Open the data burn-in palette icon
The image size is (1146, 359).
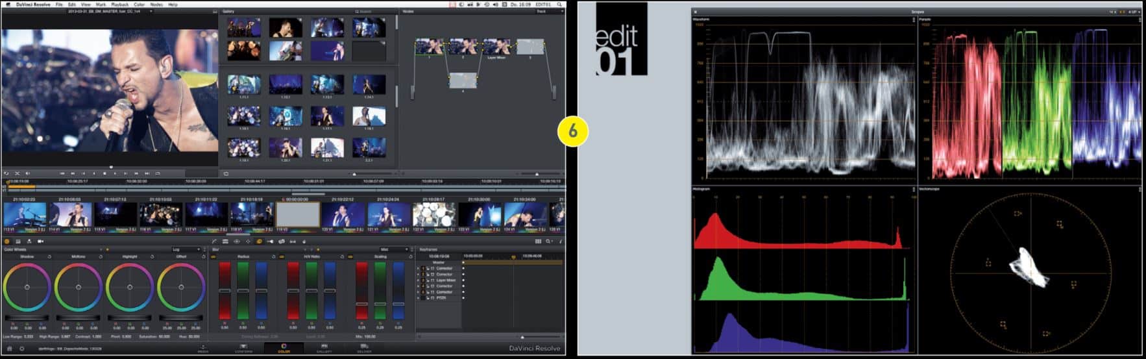pyautogui.click(x=304, y=241)
